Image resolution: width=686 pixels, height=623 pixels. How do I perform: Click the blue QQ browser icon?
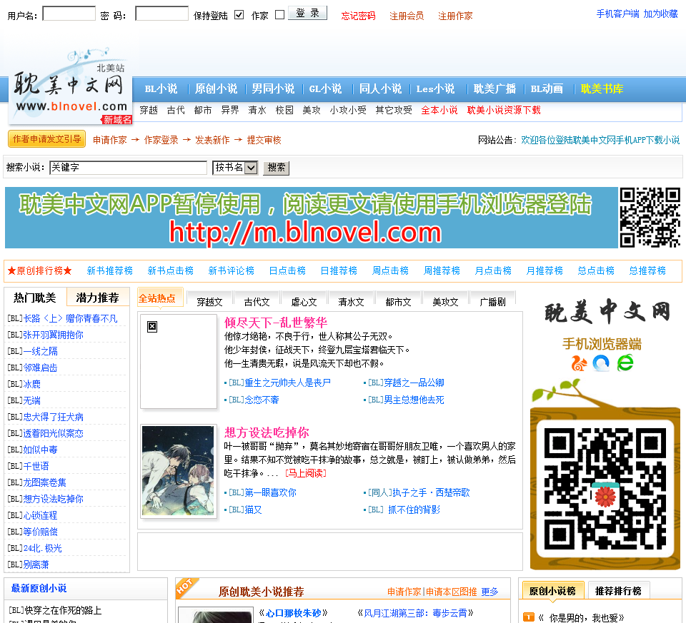click(x=601, y=363)
